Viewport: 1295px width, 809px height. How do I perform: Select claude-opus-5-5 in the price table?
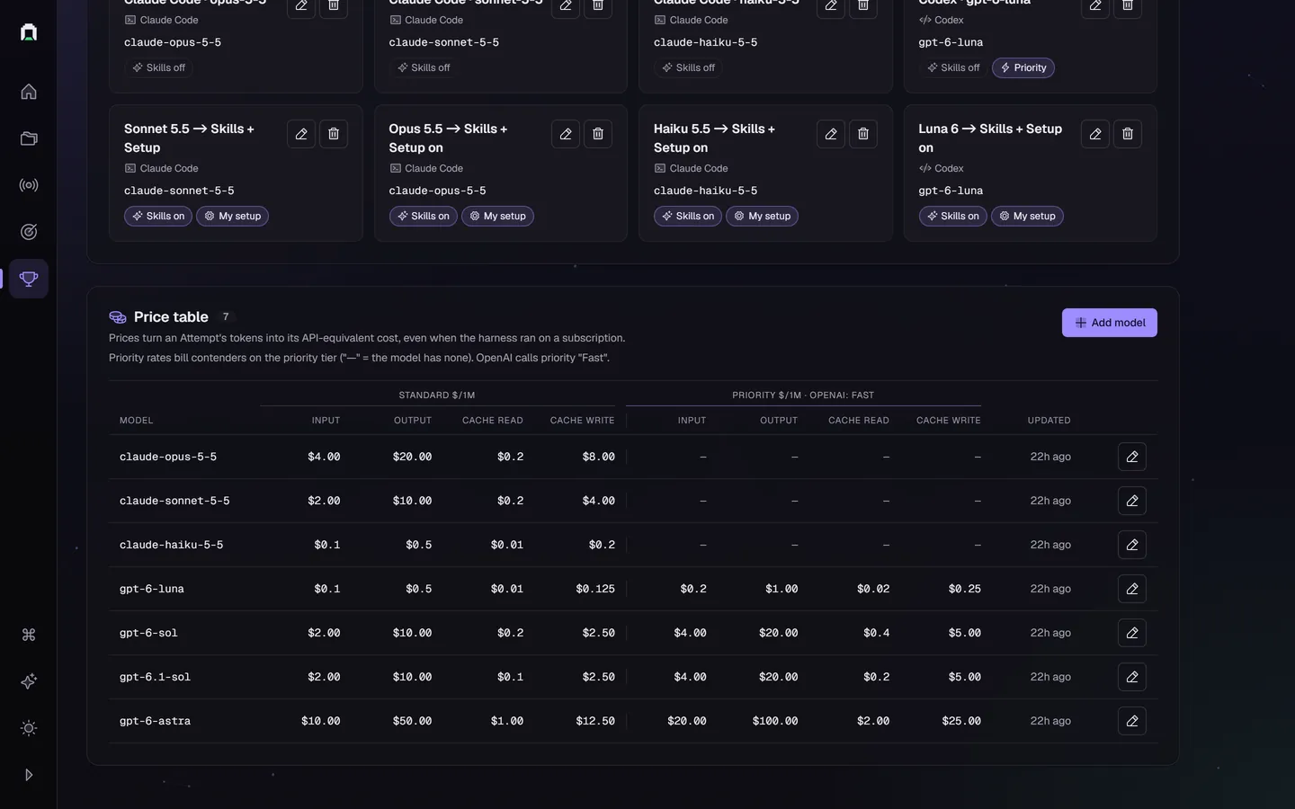coord(168,457)
